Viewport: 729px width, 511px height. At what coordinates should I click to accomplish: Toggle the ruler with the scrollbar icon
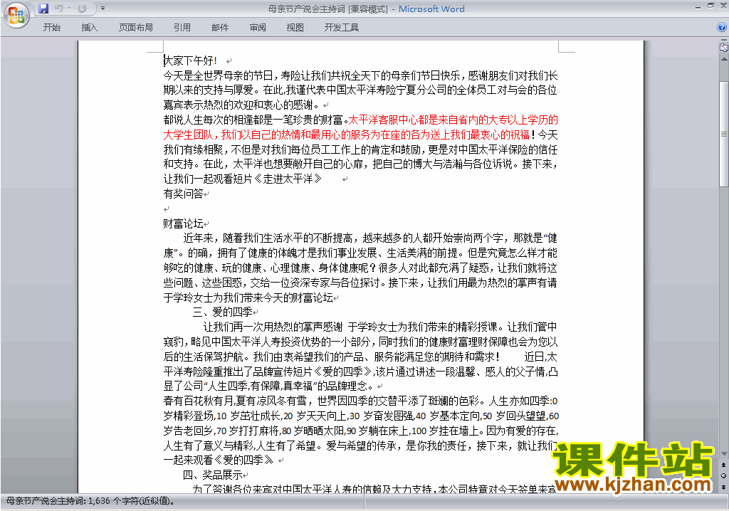723,47
